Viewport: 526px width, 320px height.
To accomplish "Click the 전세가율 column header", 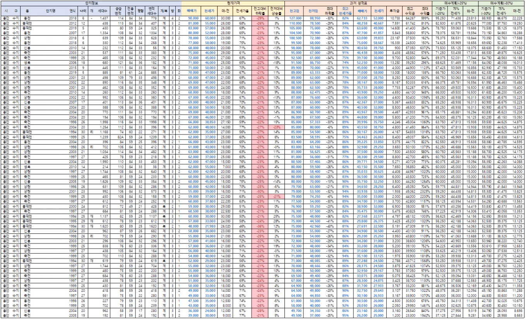I will pos(242,11).
